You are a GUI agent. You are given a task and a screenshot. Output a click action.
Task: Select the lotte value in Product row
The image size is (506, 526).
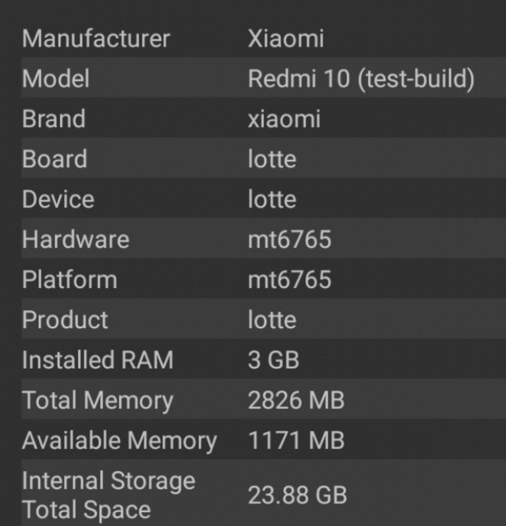coord(272,320)
